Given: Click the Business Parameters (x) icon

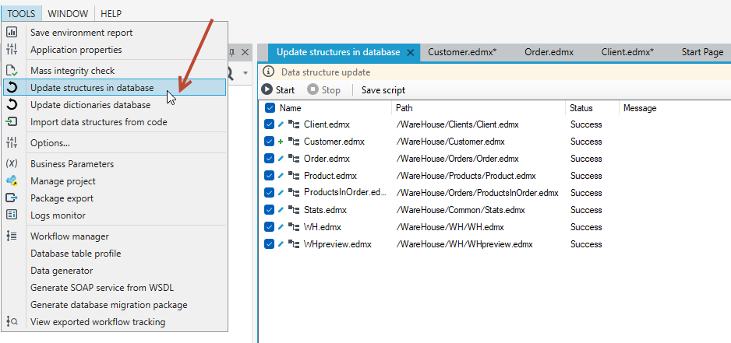Looking at the screenshot, I should tap(12, 164).
